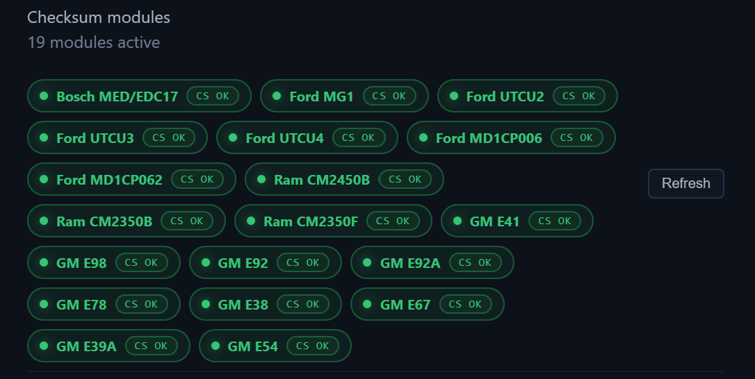The height and width of the screenshot is (379, 755).
Task: Click the green dot beside GM E41
Action: coord(457,221)
